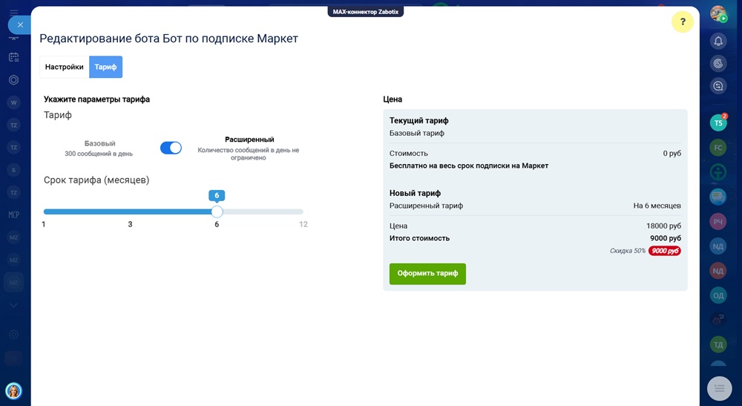Expand the left sidebar chevron down
The height and width of the screenshot is (406, 742).
(13, 305)
